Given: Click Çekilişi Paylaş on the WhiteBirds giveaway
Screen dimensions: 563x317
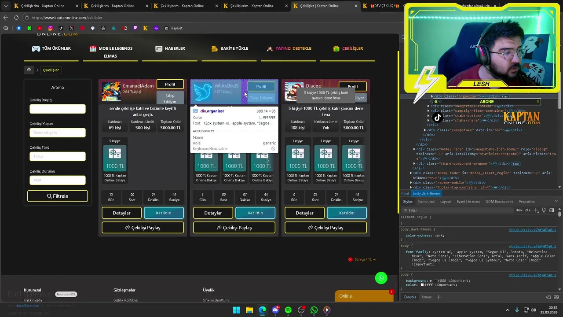Looking at the screenshot, I should tap(234, 228).
